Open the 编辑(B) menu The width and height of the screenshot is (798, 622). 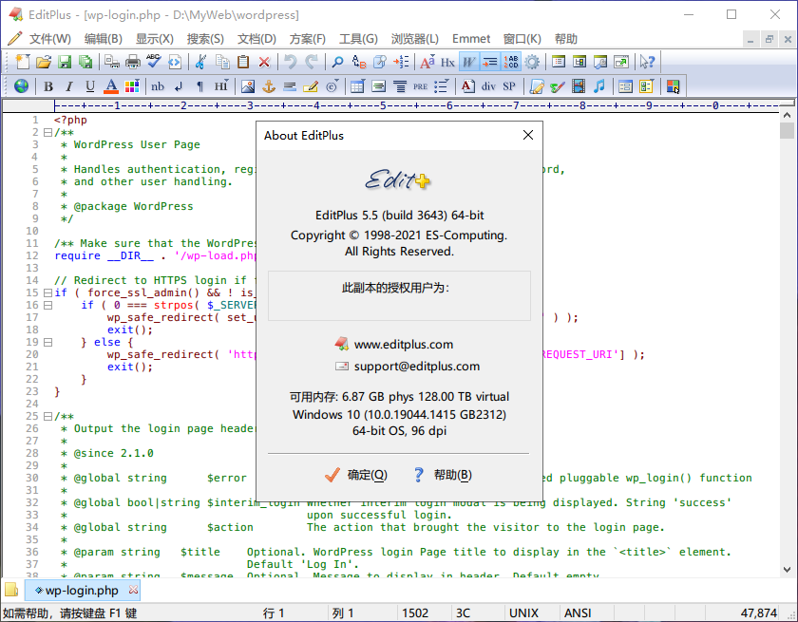point(104,39)
